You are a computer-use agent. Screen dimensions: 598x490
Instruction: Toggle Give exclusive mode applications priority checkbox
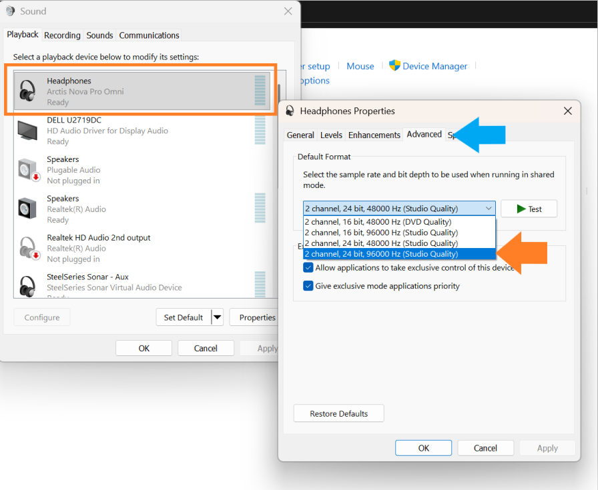point(308,286)
